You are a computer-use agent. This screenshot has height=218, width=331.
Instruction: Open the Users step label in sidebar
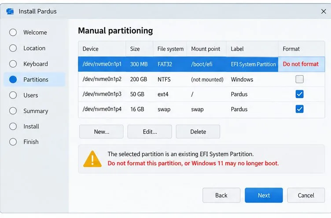(x=31, y=95)
